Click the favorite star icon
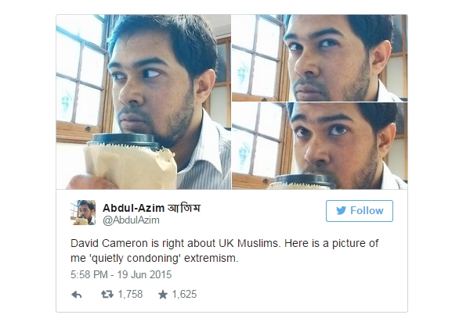This screenshot has width=470, height=322. click(x=163, y=295)
